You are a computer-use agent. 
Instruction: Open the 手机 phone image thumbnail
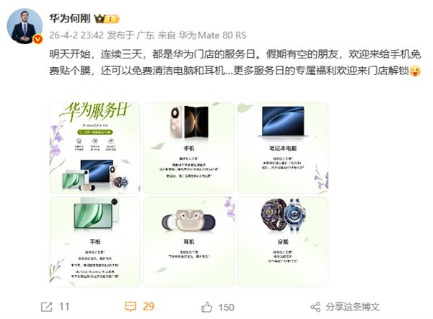coord(189,148)
